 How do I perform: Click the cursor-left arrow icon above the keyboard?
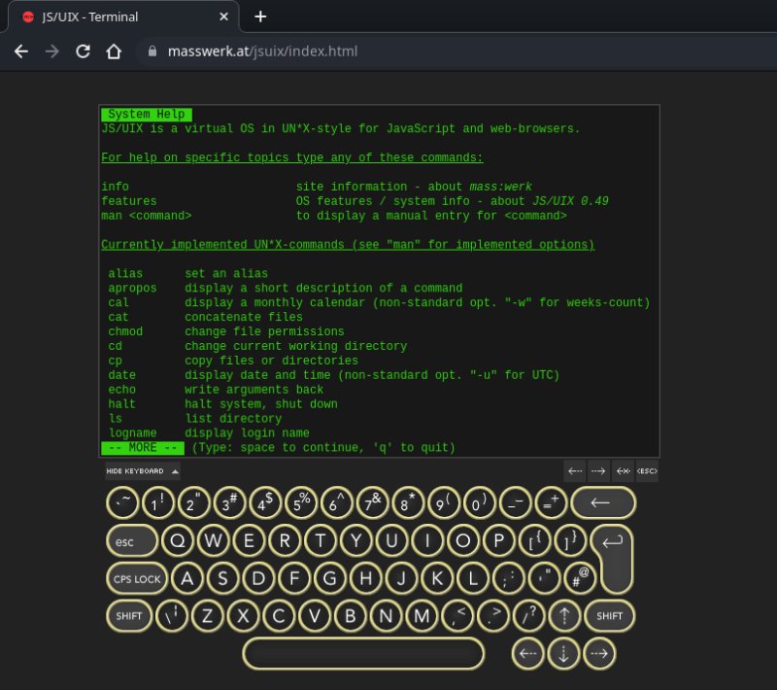tap(575, 469)
